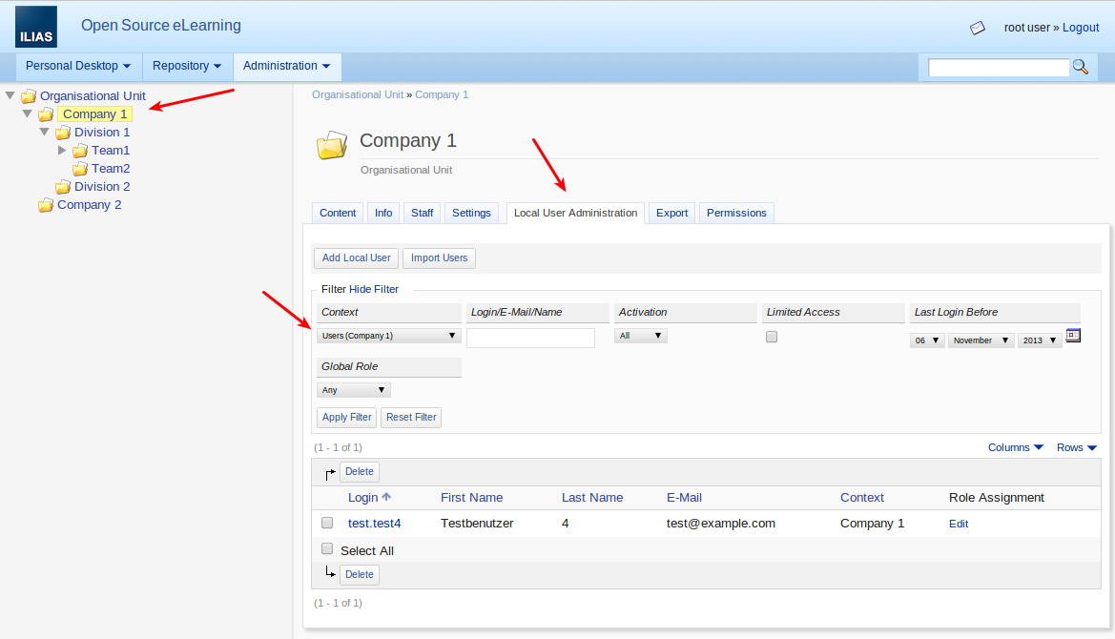Open the calendar date picker icon
This screenshot has width=1115, height=639.
point(1073,336)
